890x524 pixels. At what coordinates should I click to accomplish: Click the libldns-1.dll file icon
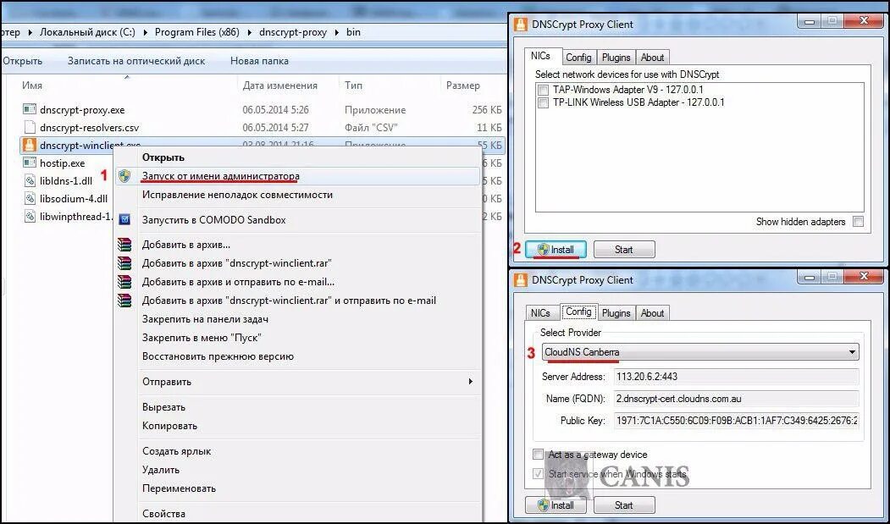30,181
